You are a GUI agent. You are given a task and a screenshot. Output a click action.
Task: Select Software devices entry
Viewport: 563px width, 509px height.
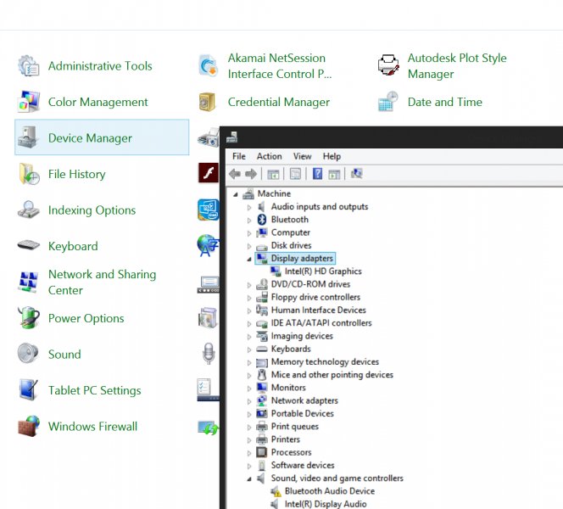coord(303,465)
